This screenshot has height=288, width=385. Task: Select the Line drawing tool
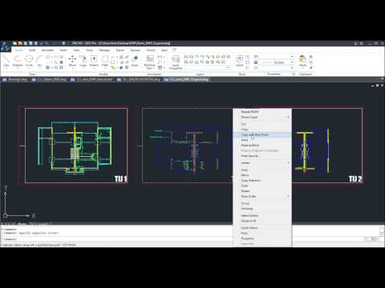coord(6,61)
